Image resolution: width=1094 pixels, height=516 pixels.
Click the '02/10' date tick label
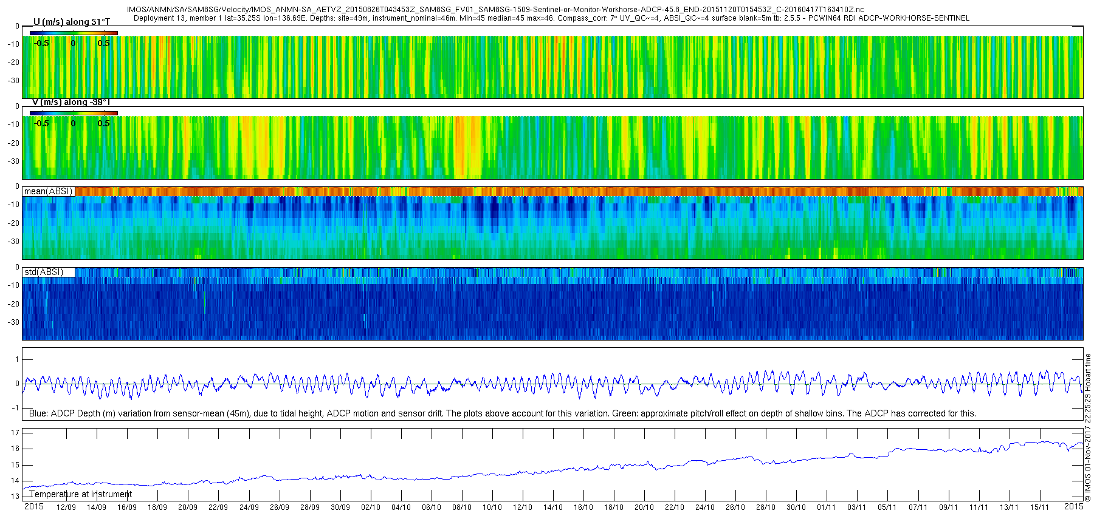point(370,508)
